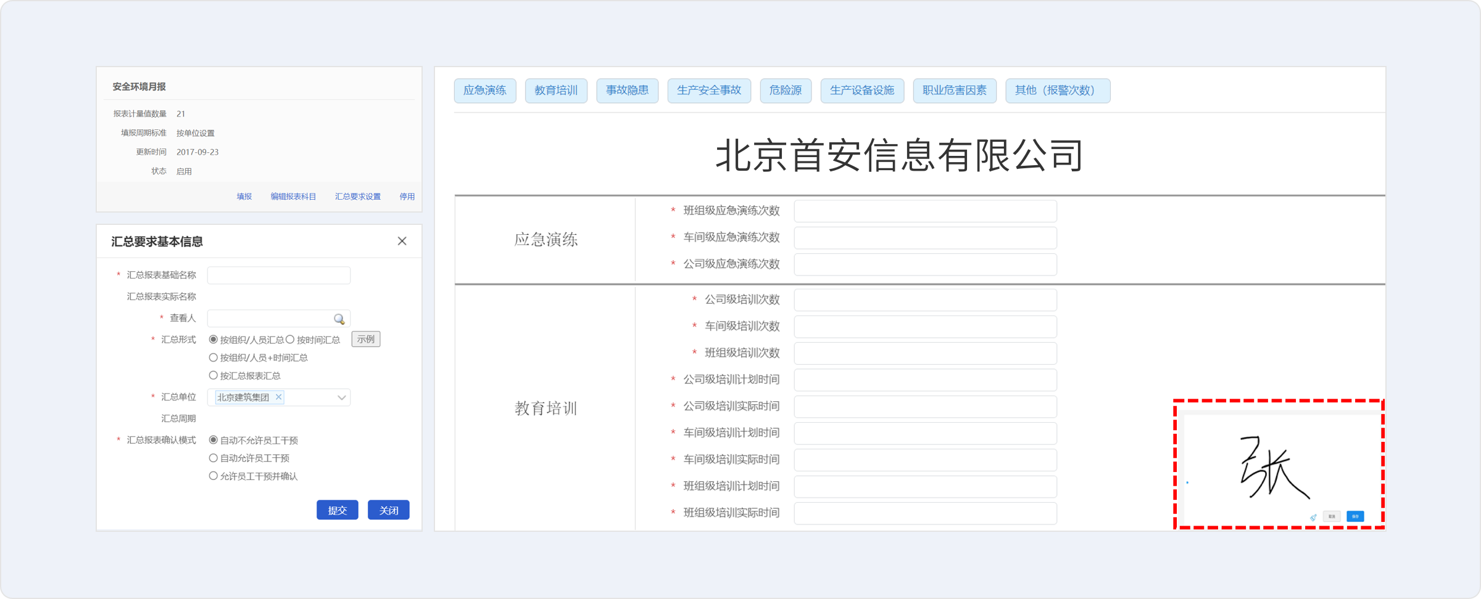Click the brush clear icon in signature pad
1481x599 pixels.
click(1313, 517)
